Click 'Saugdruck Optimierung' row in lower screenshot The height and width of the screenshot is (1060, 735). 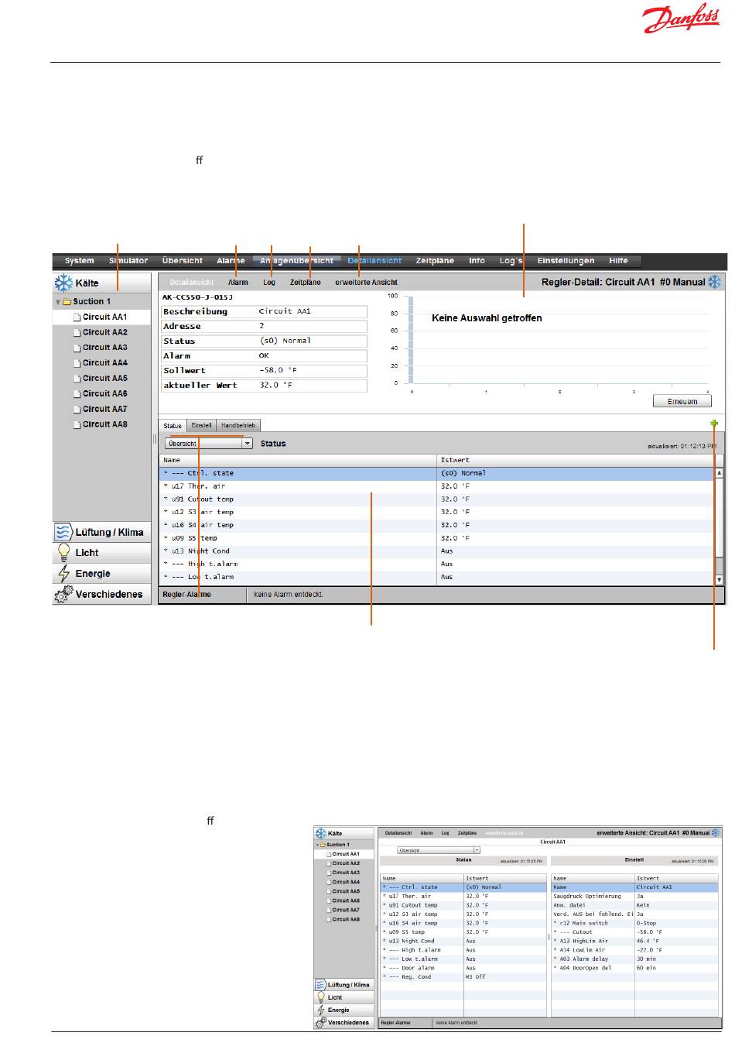(x=634, y=896)
